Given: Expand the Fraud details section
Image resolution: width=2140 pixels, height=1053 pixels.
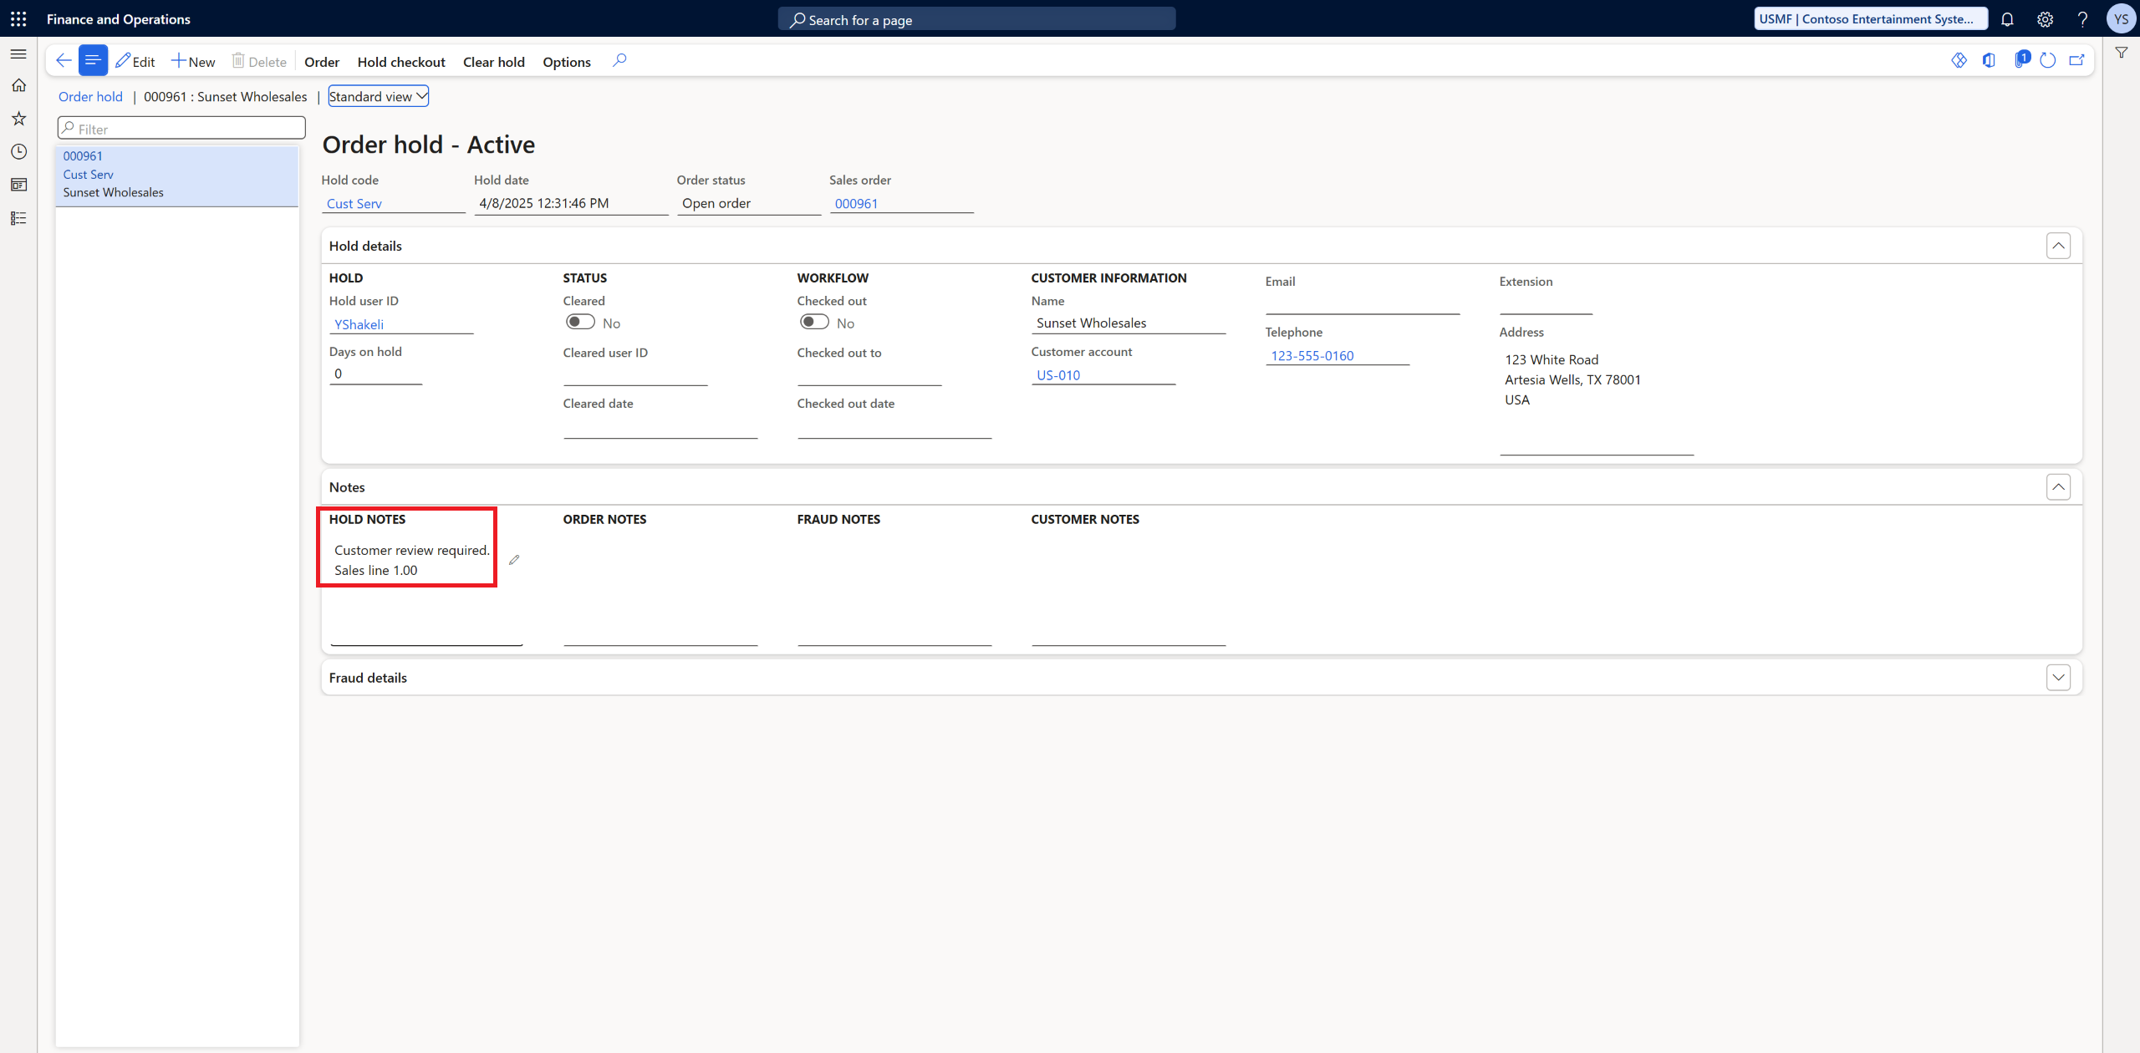Looking at the screenshot, I should [2060, 677].
